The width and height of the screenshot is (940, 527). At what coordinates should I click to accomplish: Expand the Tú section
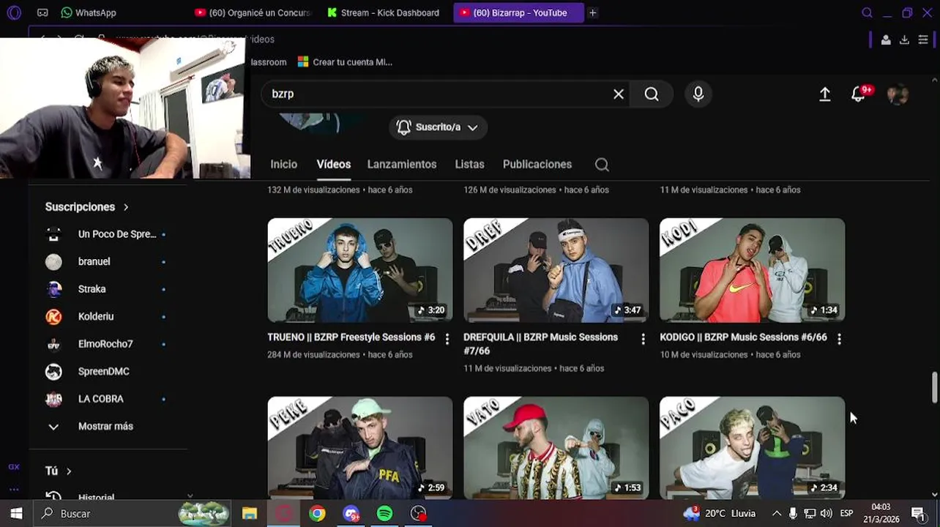click(x=59, y=471)
